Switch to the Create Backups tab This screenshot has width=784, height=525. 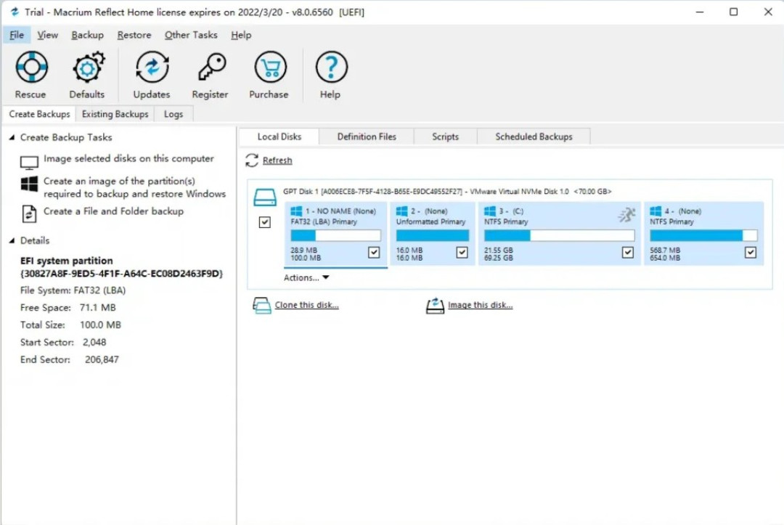pyautogui.click(x=39, y=114)
